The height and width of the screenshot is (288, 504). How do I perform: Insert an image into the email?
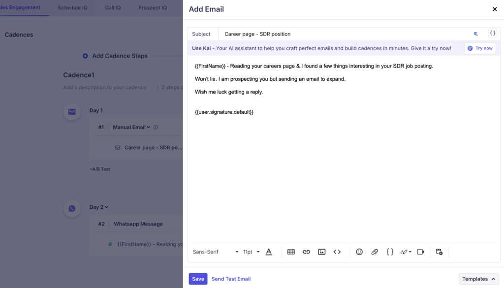(321, 252)
